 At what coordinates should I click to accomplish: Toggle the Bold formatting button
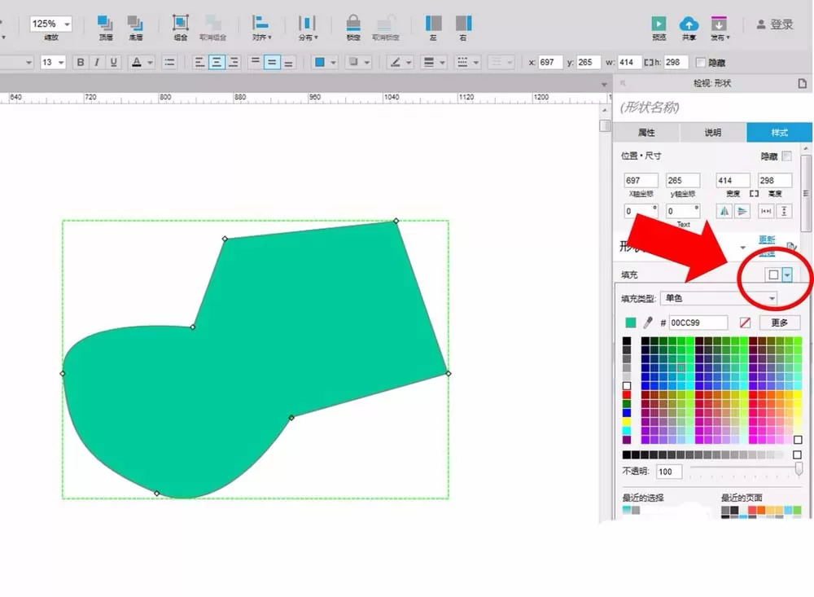coord(80,63)
